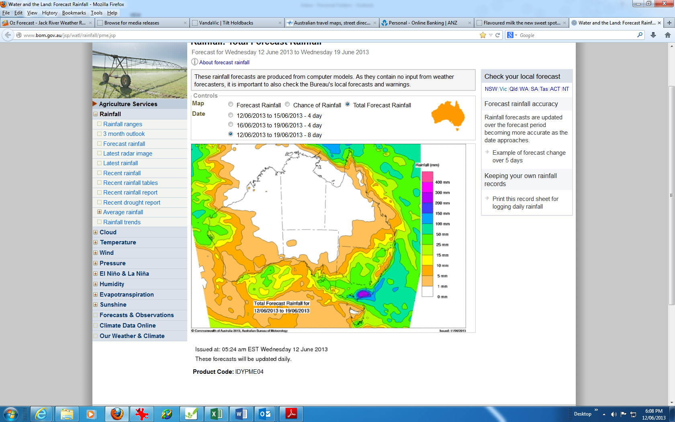The height and width of the screenshot is (422, 675).
Task: Expand the Temperature section
Action: (96, 242)
